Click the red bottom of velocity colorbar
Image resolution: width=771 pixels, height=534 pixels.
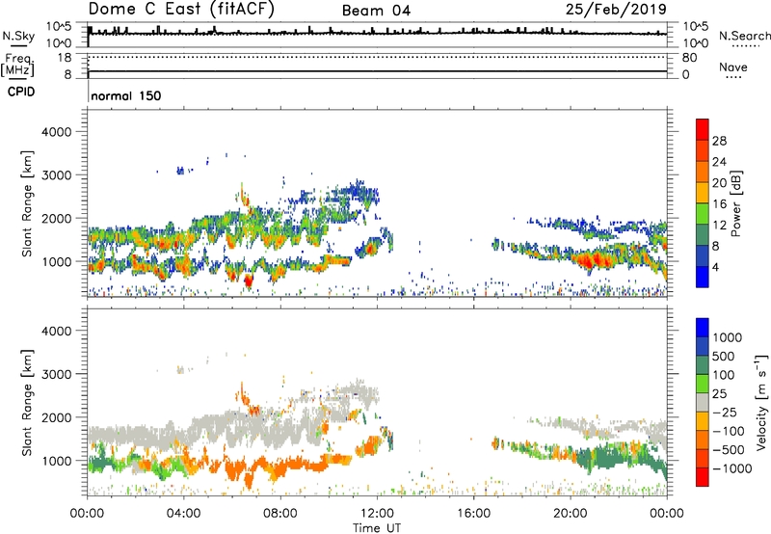[703, 477]
